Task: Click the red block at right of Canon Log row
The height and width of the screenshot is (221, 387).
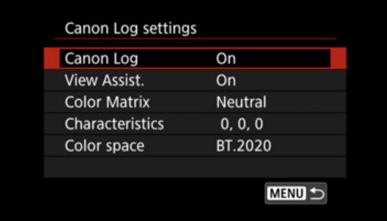Action: click(338, 58)
